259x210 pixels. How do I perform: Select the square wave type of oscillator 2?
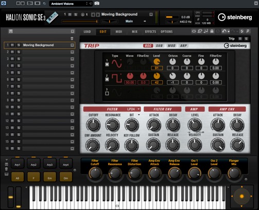pos(117,78)
